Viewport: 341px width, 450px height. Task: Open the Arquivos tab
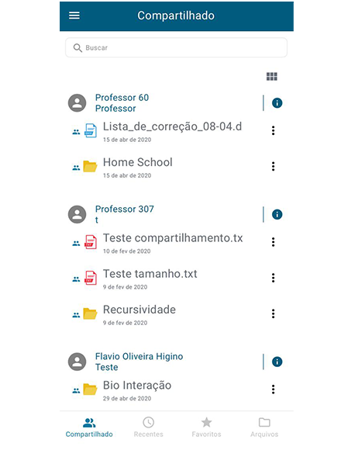(264, 427)
